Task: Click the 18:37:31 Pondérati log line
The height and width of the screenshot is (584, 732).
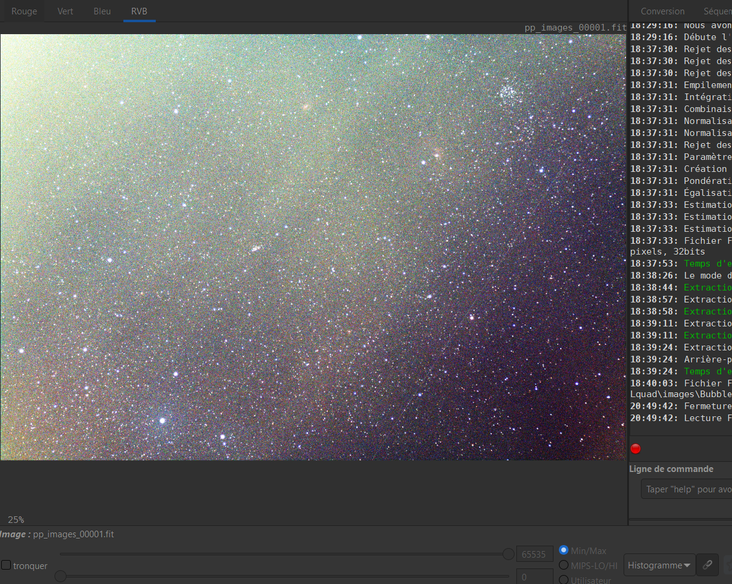Action: 681,181
